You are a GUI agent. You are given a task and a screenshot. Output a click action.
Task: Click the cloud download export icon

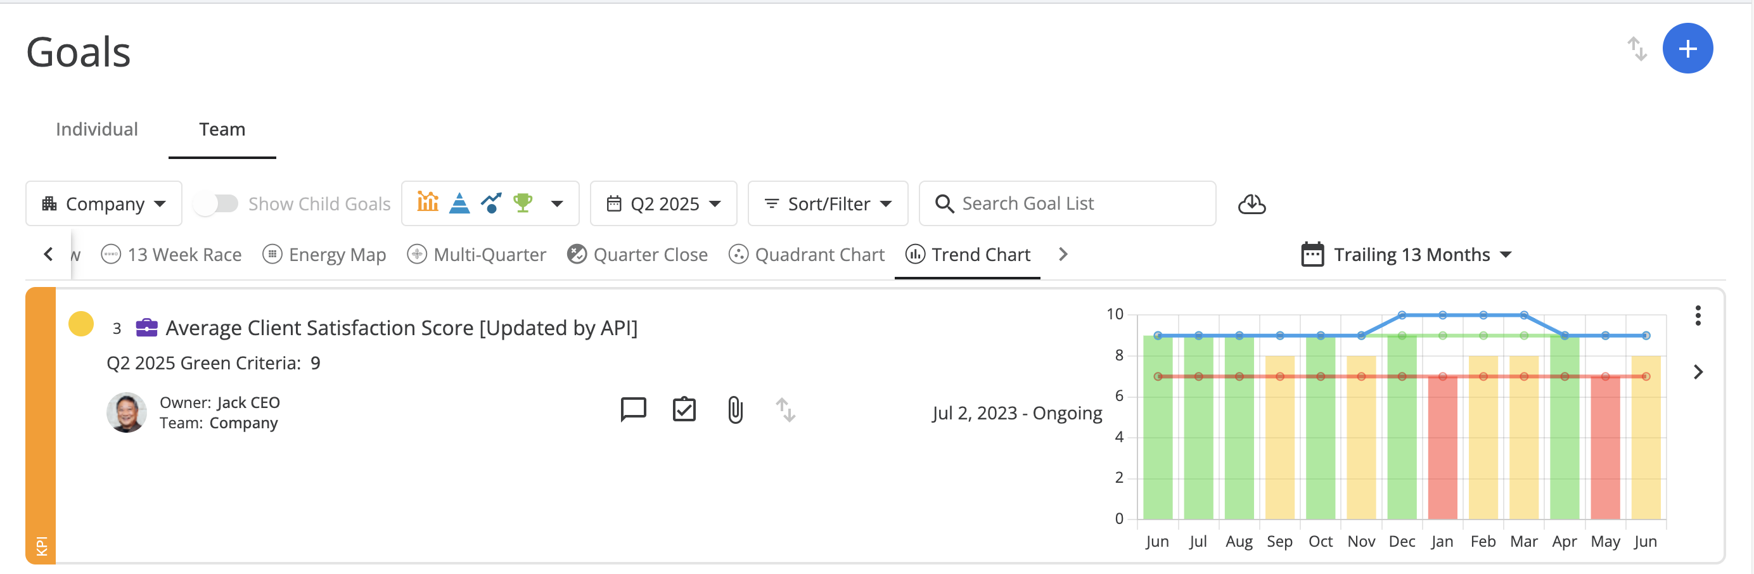coord(1251,203)
